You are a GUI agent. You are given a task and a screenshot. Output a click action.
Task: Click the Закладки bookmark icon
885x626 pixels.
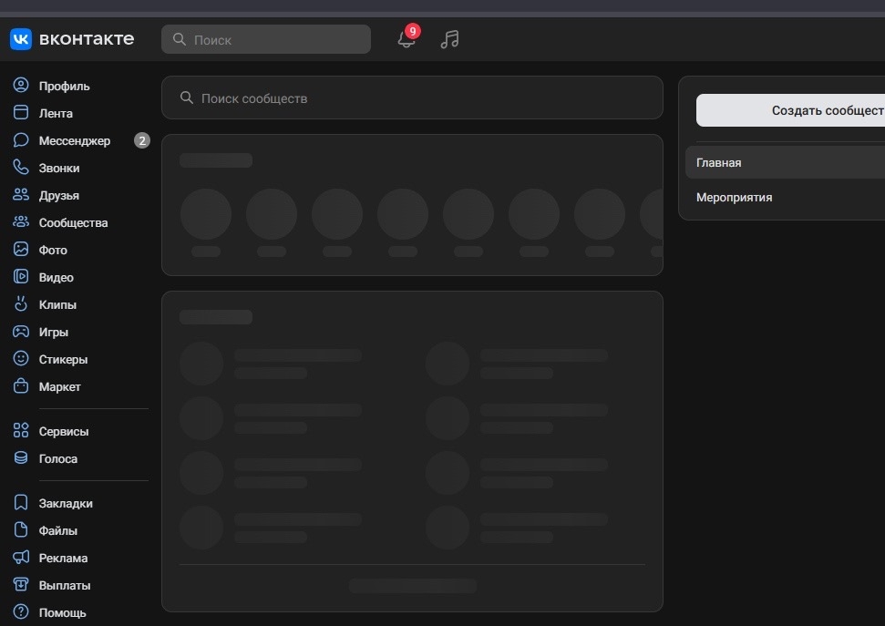[21, 502]
